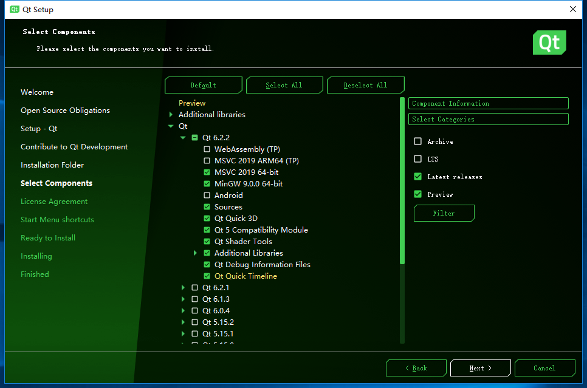Uncheck Qt Shader Tools checkbox
This screenshot has width=587, height=388.
tap(207, 241)
